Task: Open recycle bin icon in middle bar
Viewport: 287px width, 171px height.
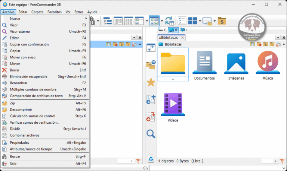Action: 151,158
